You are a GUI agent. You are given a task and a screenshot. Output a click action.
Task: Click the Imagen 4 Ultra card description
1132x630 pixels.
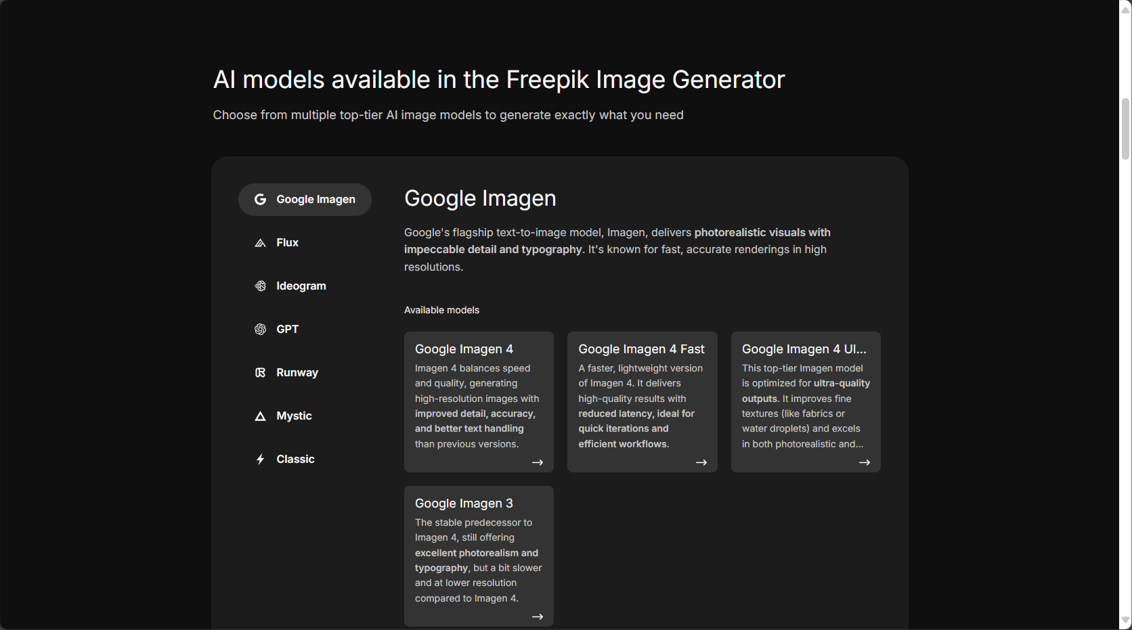point(806,406)
